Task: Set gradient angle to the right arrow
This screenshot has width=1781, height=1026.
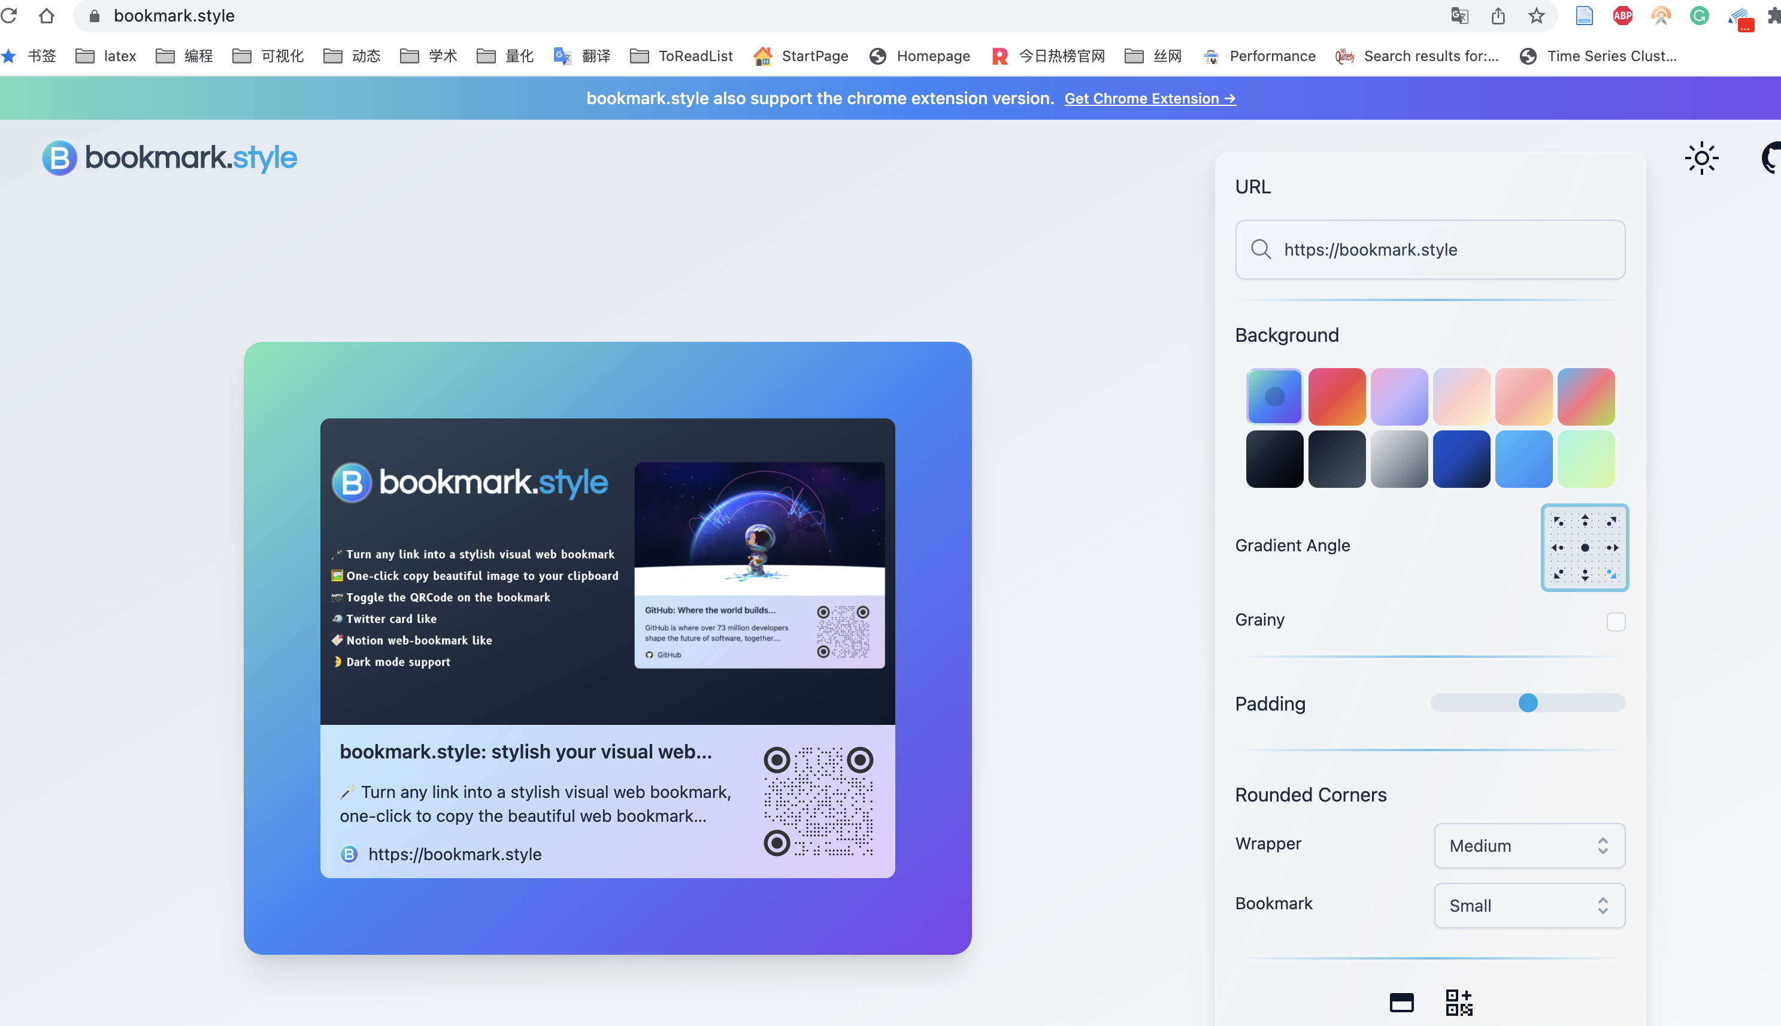Action: click(x=1612, y=548)
